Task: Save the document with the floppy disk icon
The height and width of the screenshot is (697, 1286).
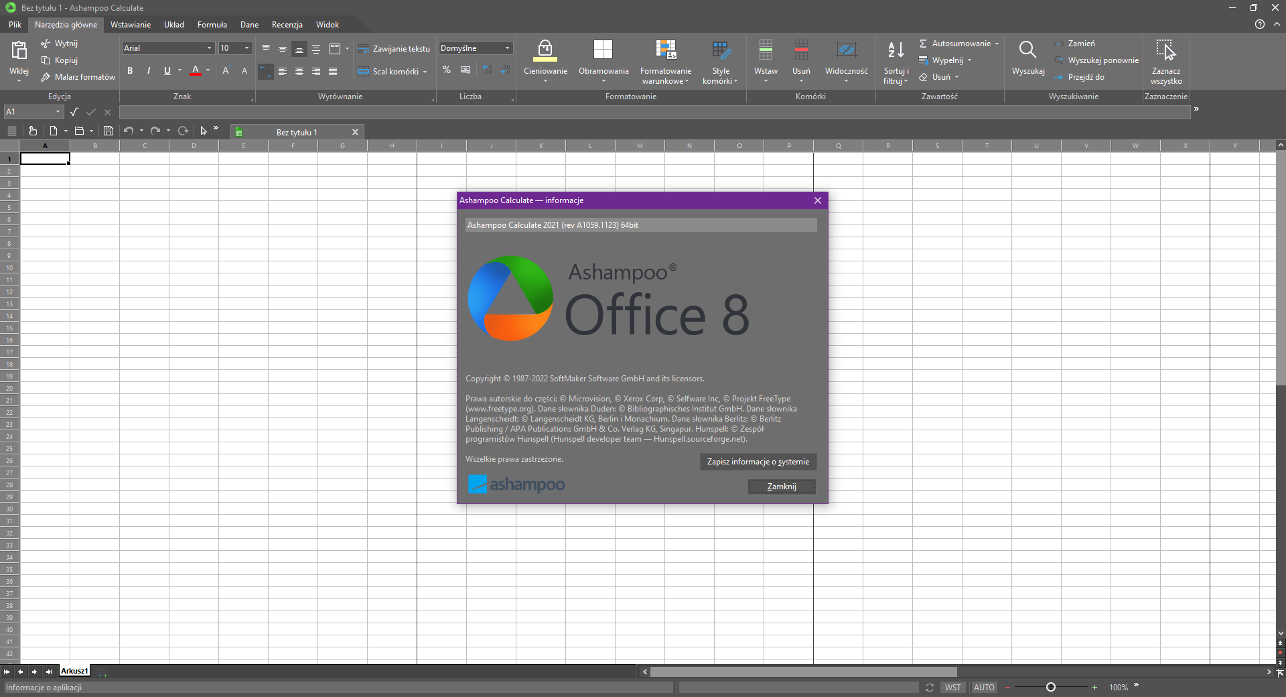Action: click(109, 131)
